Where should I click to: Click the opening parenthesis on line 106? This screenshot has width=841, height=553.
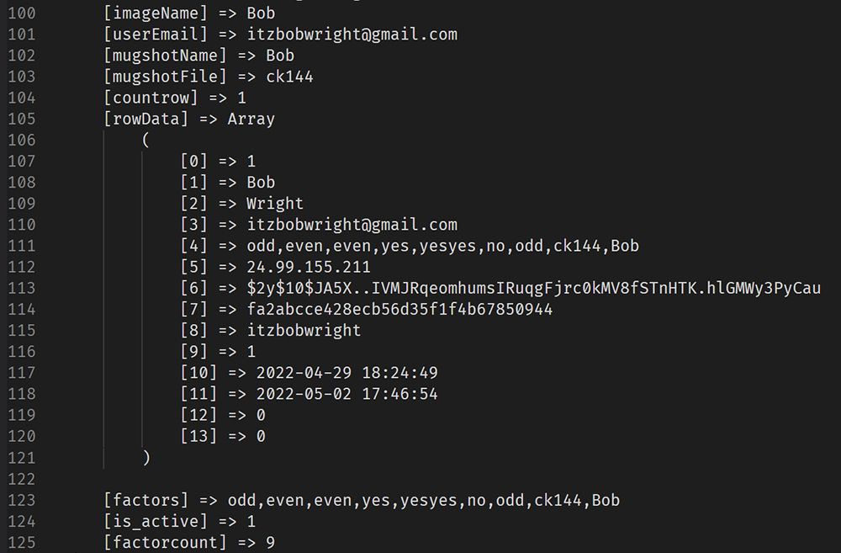coord(145,140)
